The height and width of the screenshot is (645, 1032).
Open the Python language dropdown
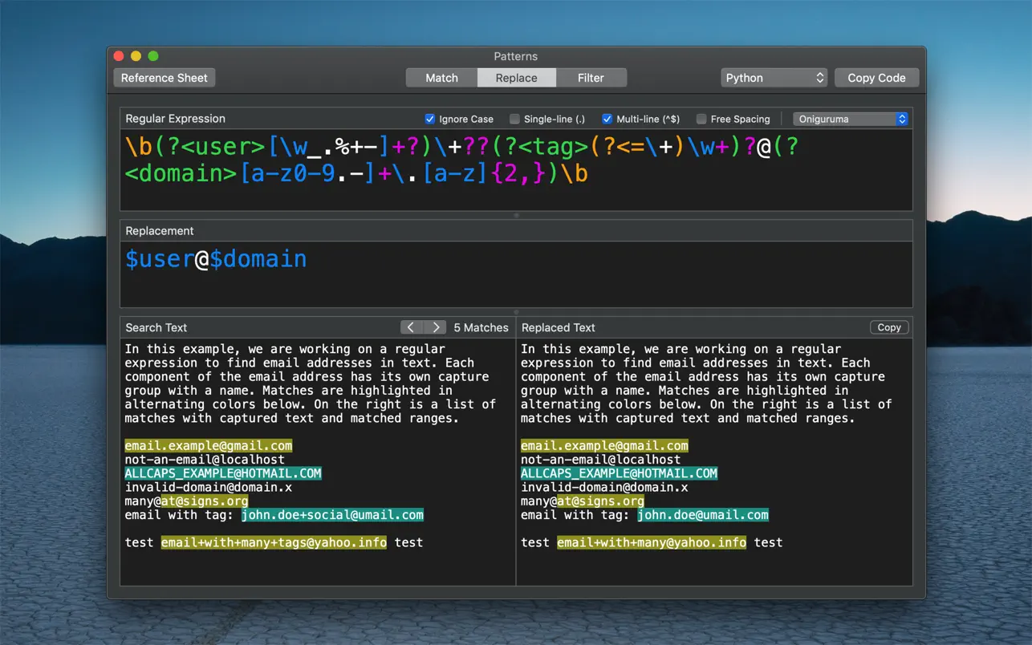click(773, 77)
